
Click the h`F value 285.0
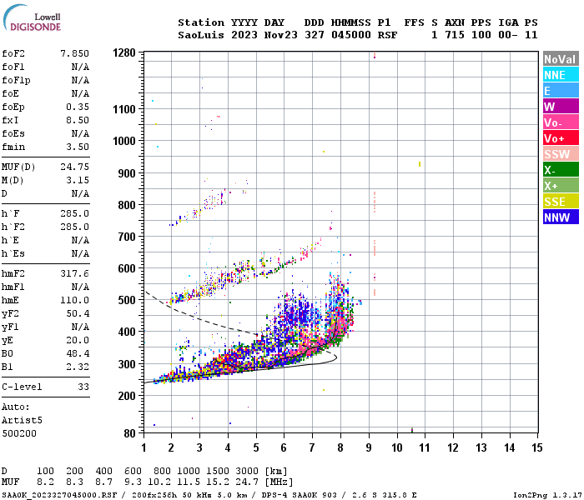point(74,214)
